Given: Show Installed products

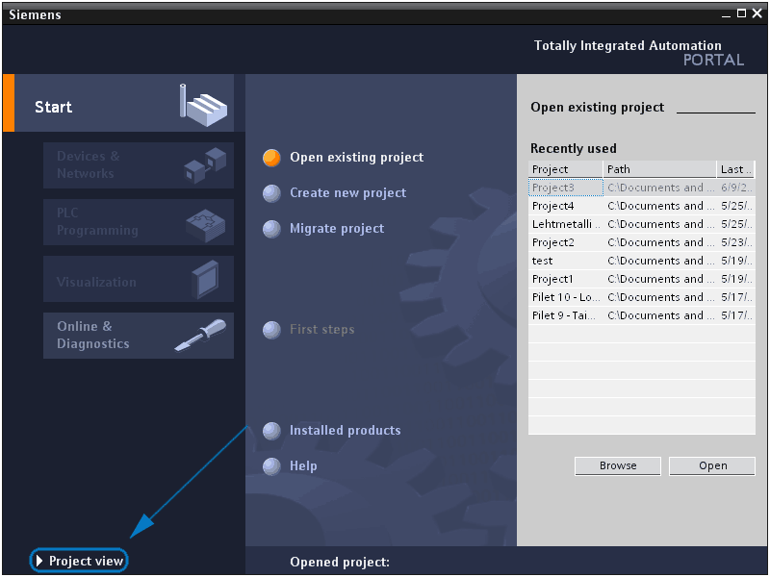Looking at the screenshot, I should tap(346, 431).
